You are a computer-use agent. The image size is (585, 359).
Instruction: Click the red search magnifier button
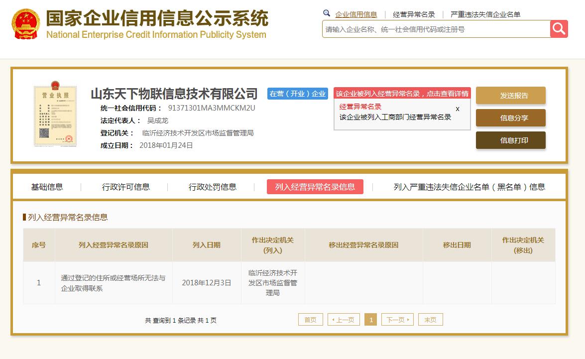[x=559, y=29]
